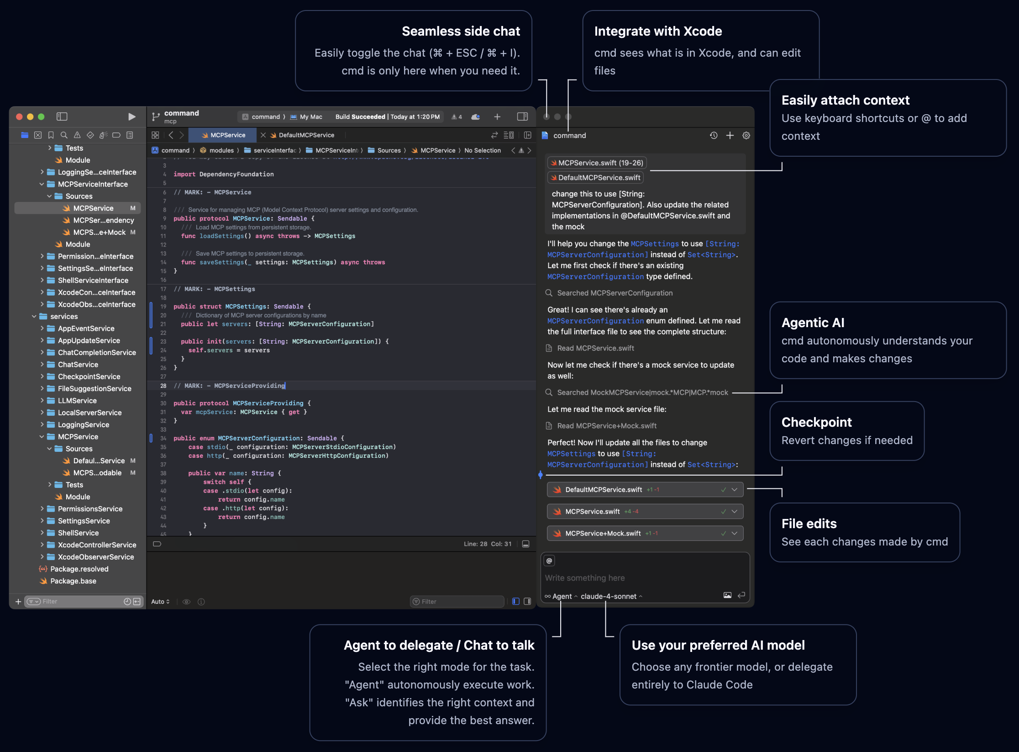The width and height of the screenshot is (1019, 752).
Task: Toggle the left navigator sidebar
Action: point(62,117)
